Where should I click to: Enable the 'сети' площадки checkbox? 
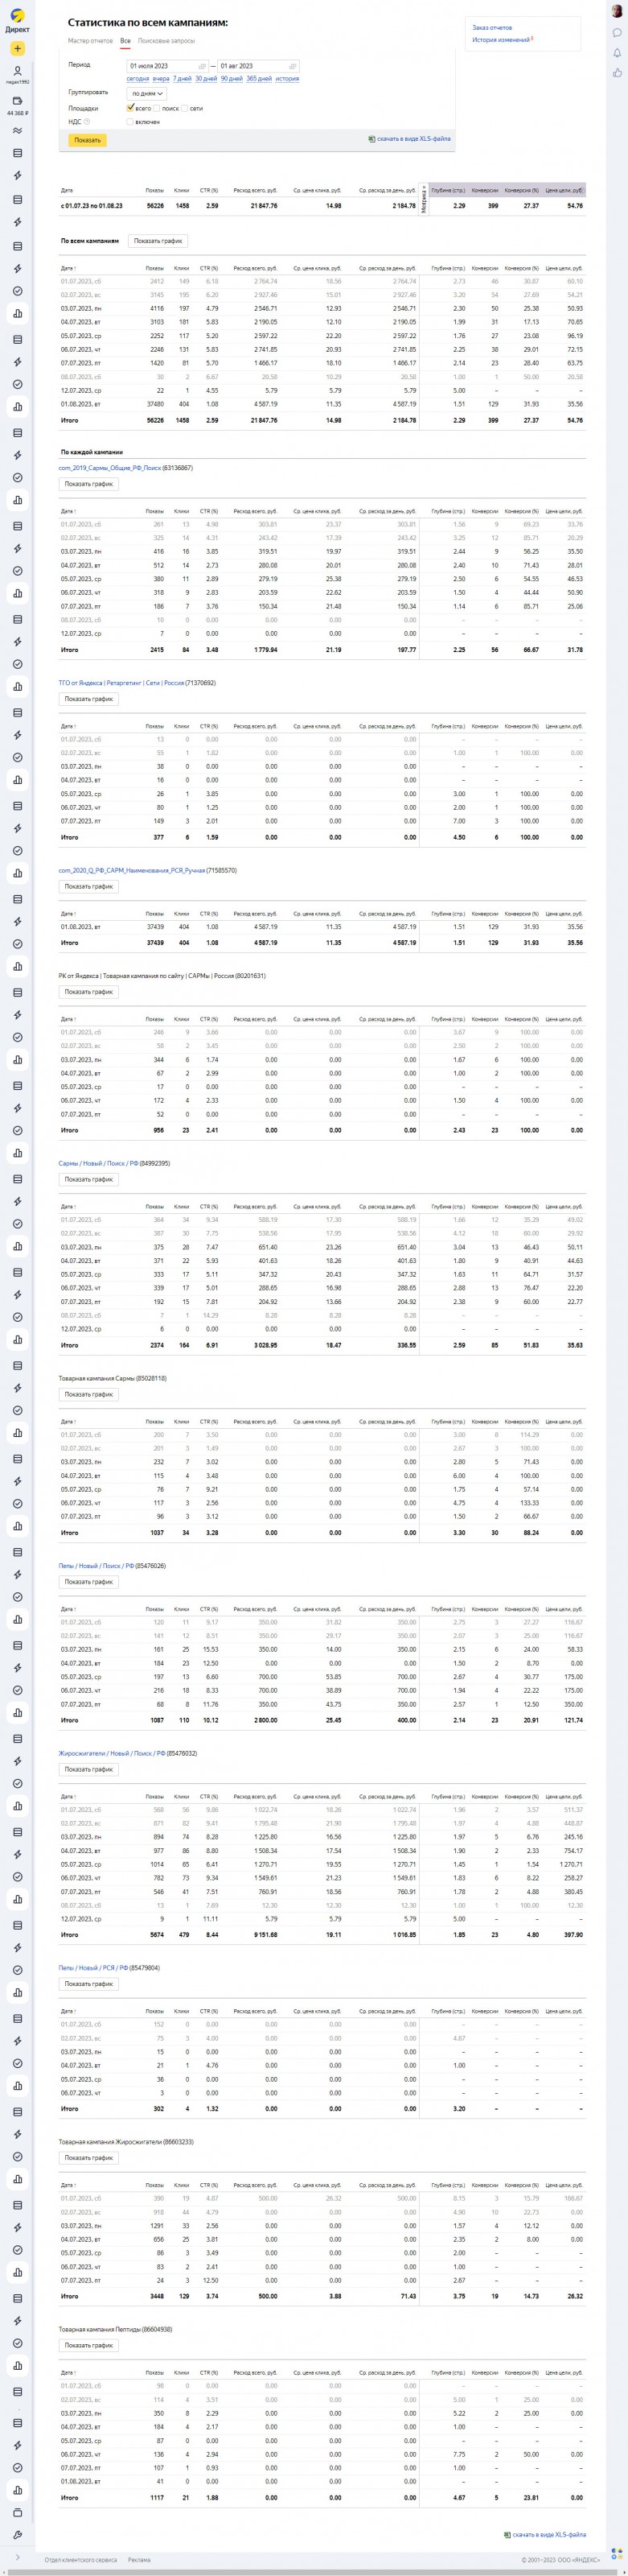185,108
